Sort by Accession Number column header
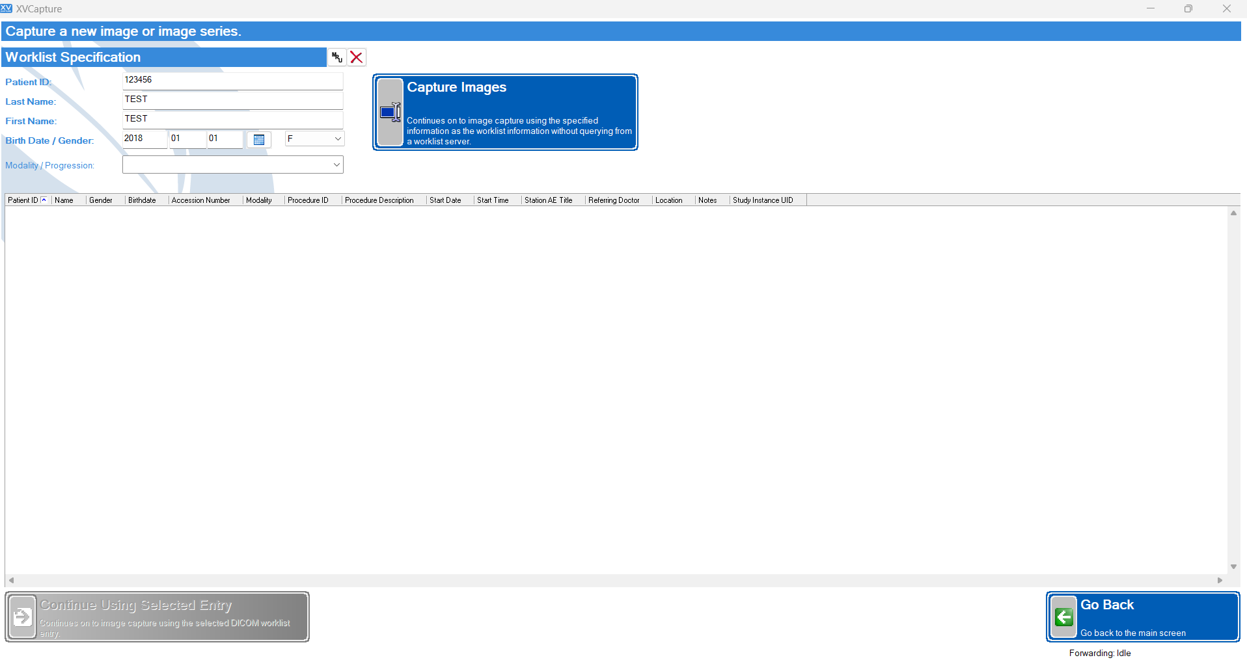Image resolution: width=1247 pixels, height=660 pixels. [x=206, y=200]
